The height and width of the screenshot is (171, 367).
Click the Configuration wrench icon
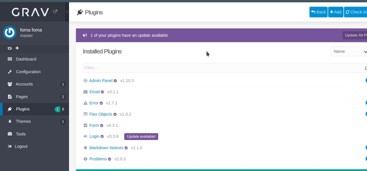[x=10, y=72]
